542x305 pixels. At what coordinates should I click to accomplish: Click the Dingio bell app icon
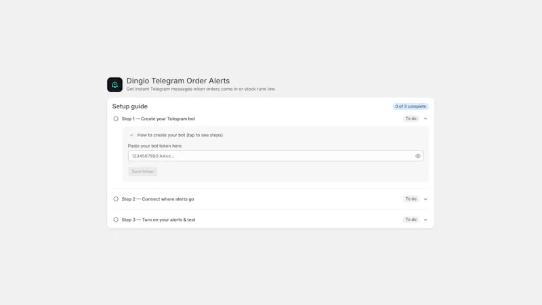(114, 85)
